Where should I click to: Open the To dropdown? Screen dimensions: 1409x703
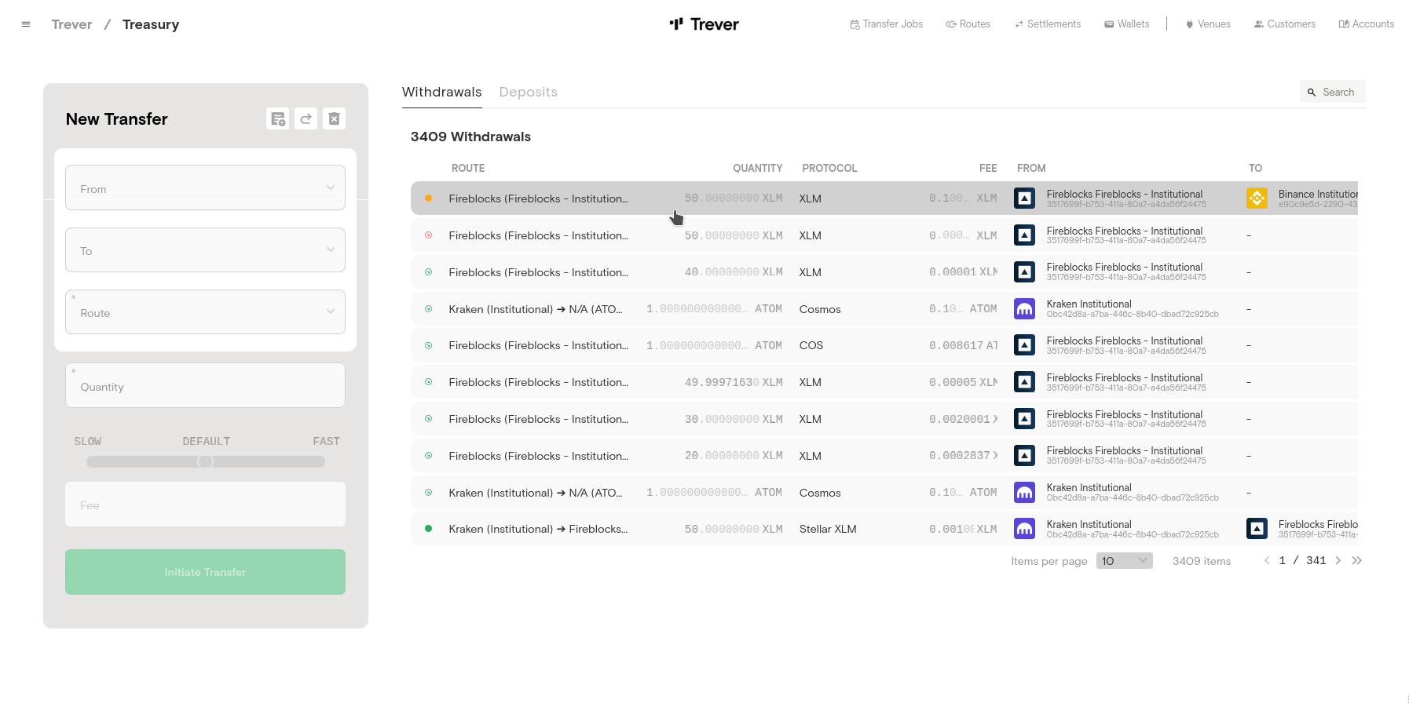205,250
